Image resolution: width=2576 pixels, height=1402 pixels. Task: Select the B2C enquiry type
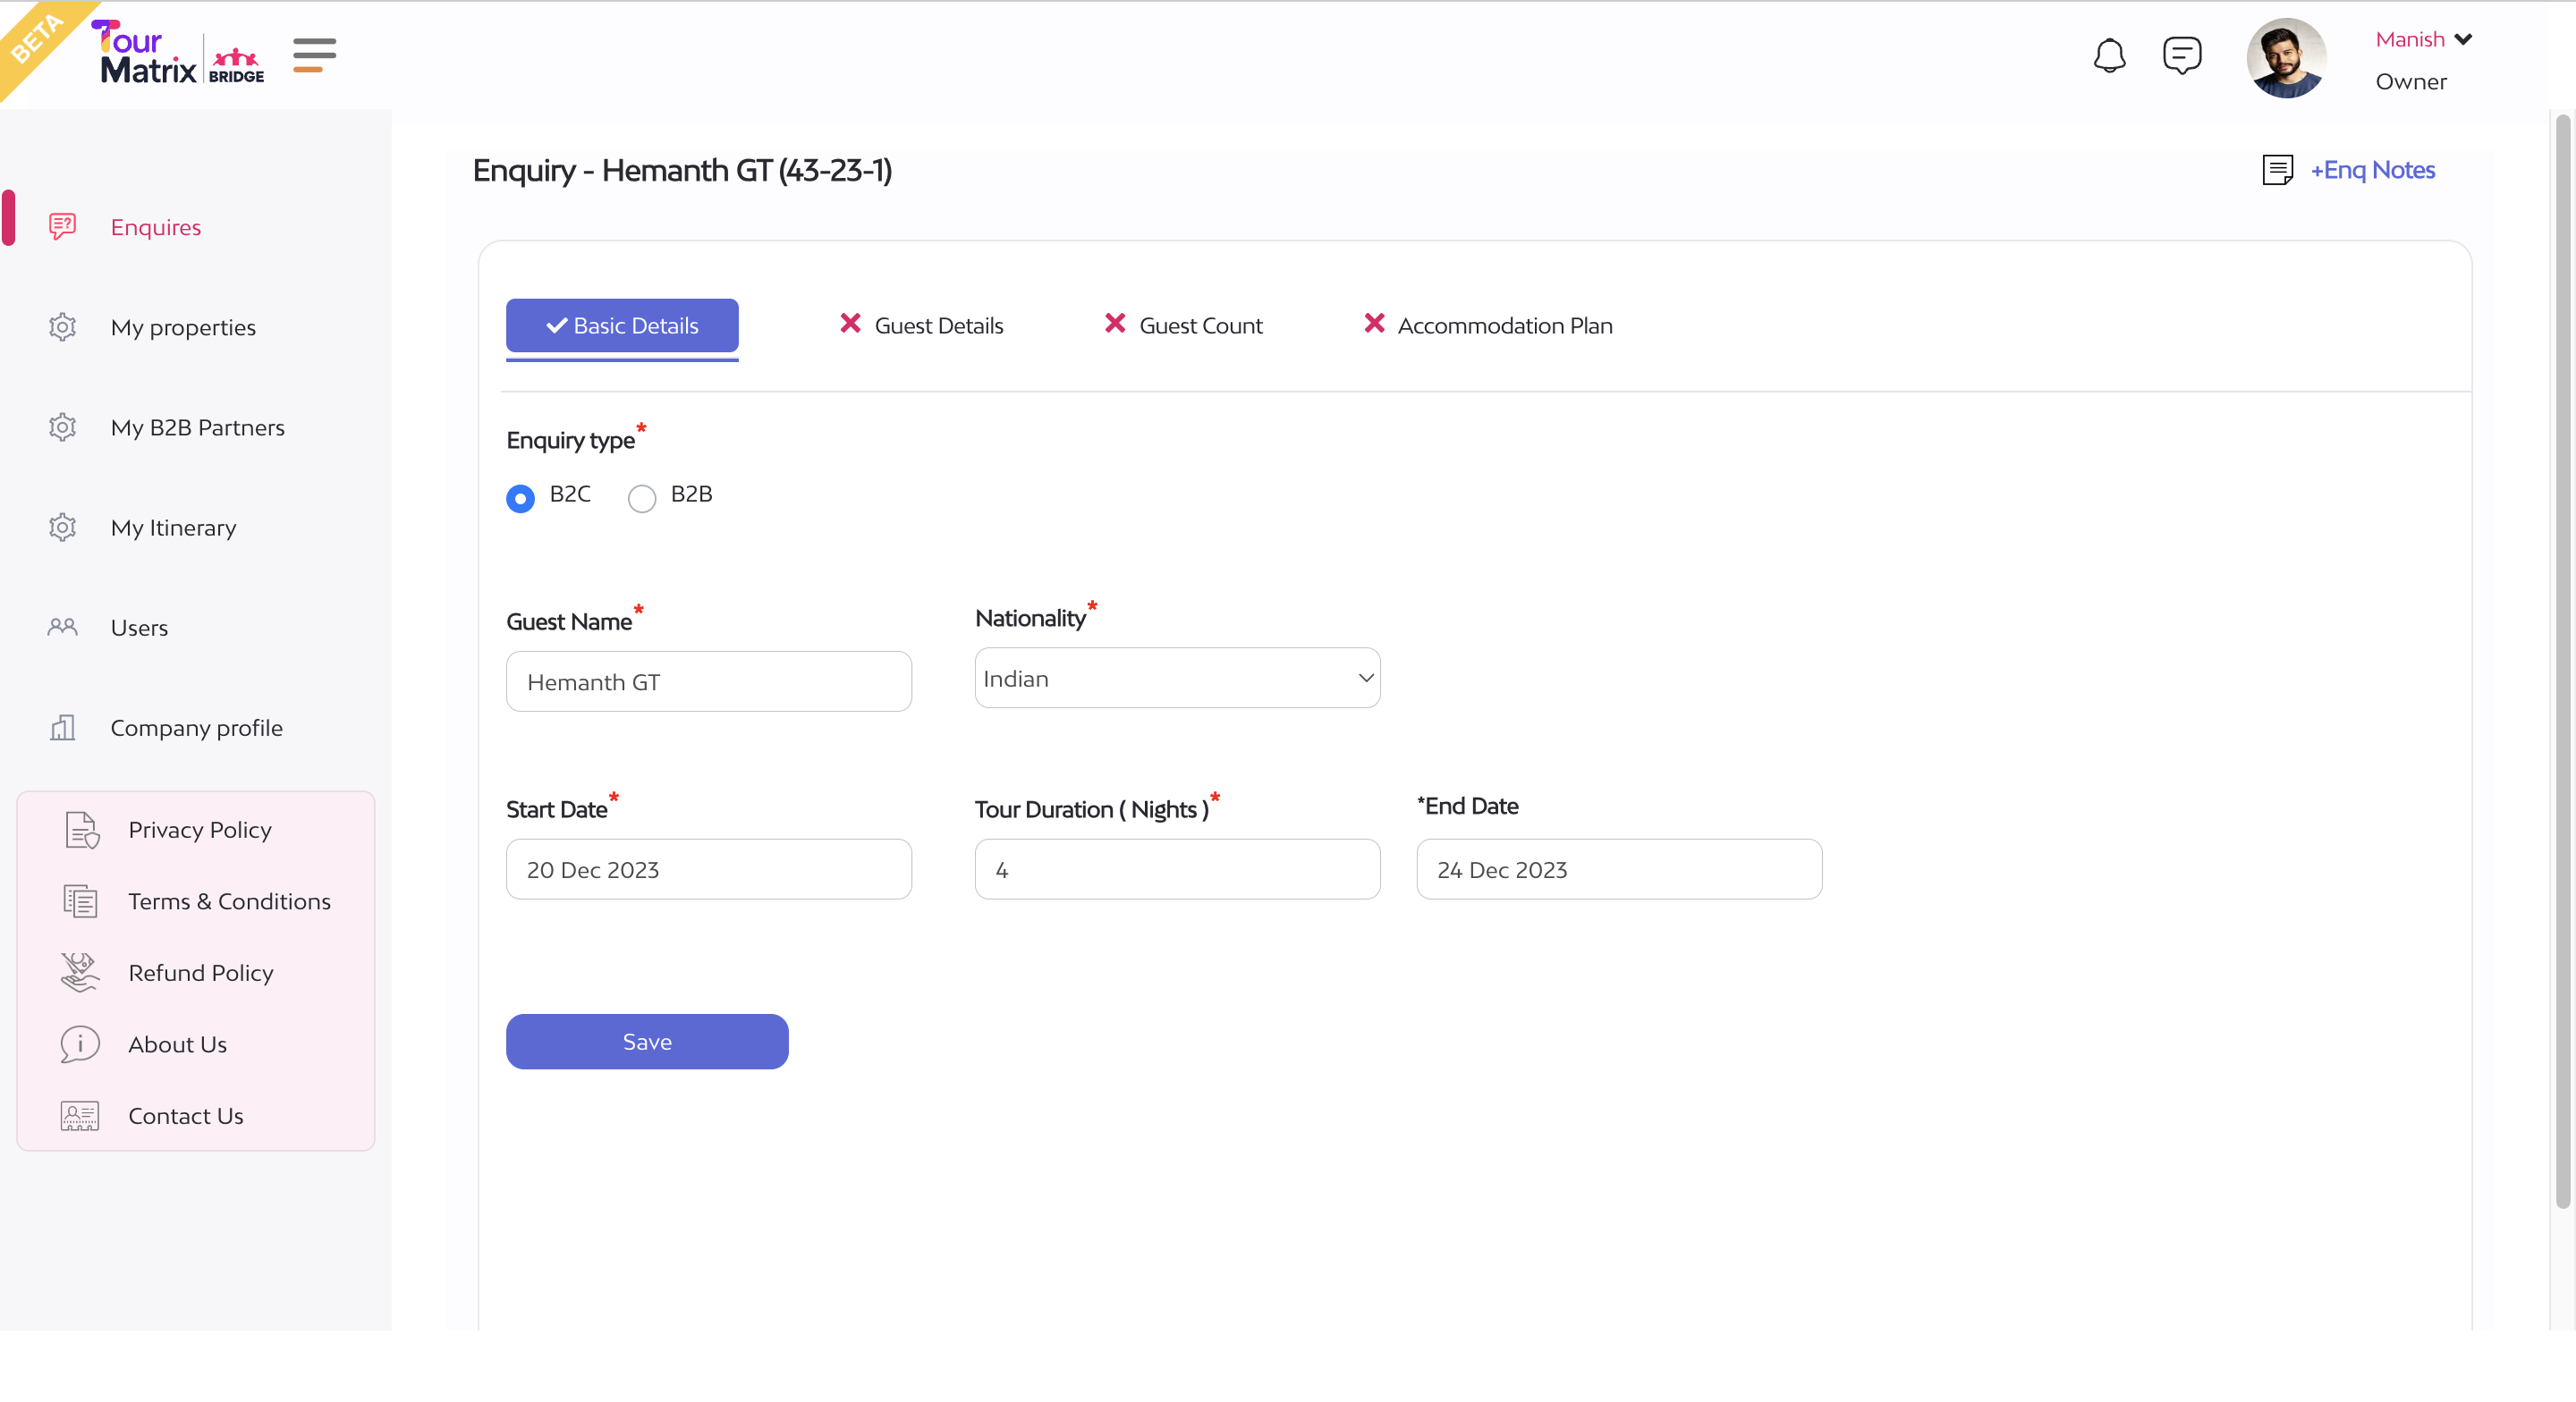coord(520,498)
